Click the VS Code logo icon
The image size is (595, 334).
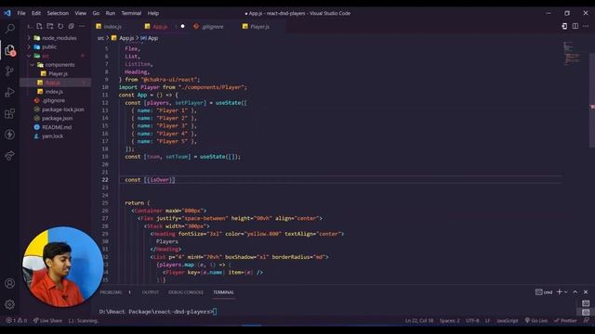pos(7,13)
